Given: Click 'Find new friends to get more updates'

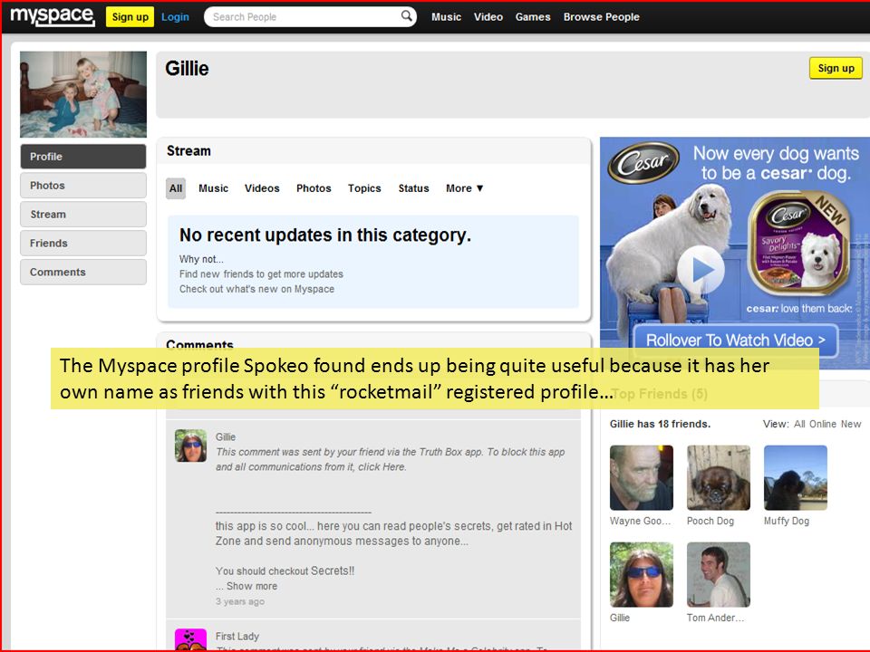Looking at the screenshot, I should tap(261, 273).
